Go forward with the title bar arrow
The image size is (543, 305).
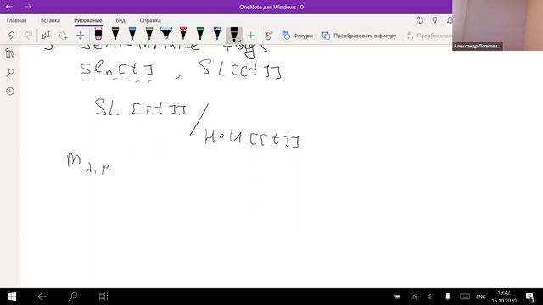tap(28, 7)
